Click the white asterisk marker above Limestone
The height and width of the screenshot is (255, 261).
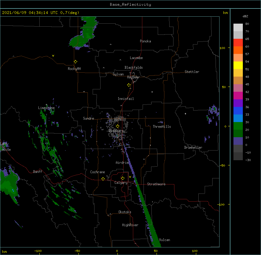click(x=46, y=105)
